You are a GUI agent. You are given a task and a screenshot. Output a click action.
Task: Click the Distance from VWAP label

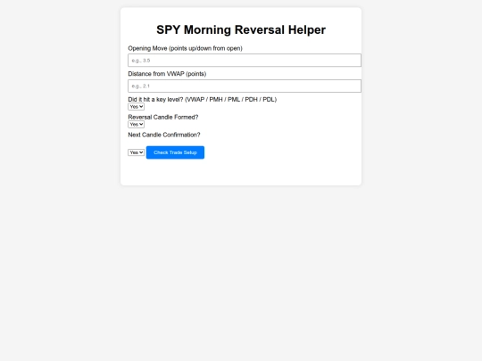point(167,74)
